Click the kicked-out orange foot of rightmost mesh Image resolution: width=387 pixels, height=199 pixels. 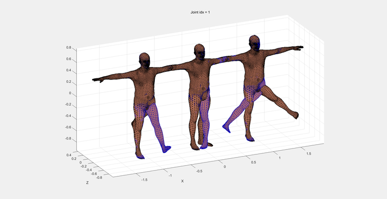(x=295, y=115)
